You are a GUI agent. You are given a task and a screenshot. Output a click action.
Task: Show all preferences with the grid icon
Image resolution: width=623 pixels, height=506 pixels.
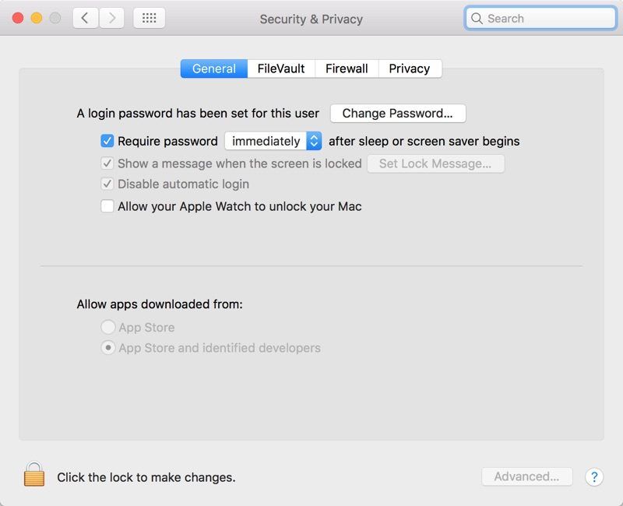150,18
